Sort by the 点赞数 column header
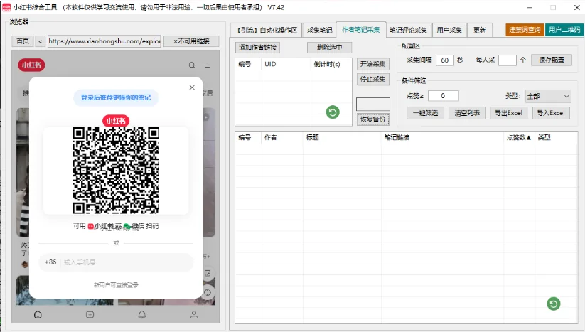 (x=519, y=138)
